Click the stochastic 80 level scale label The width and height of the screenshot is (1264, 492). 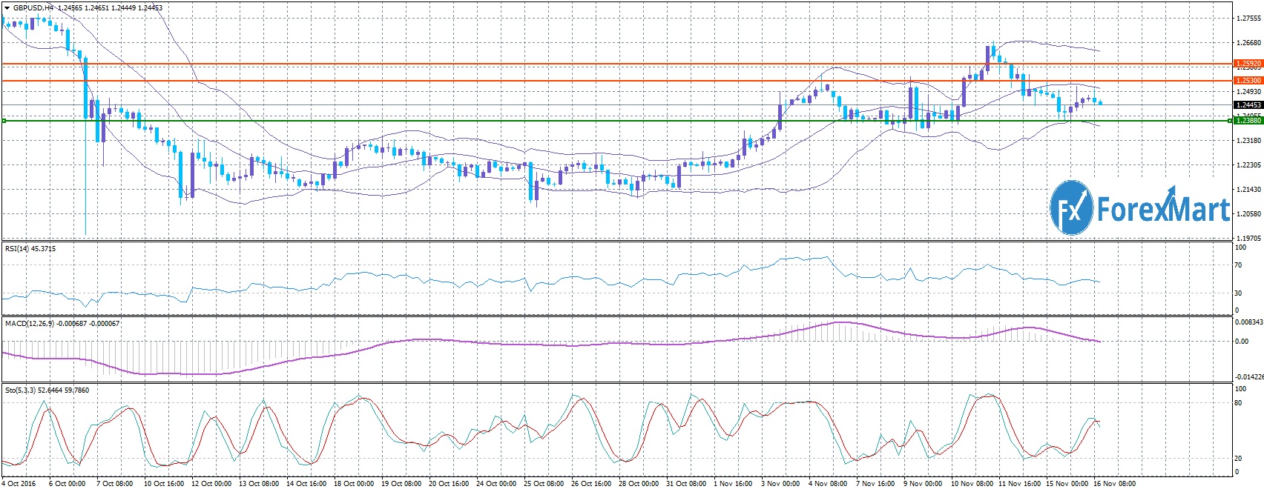[x=1238, y=403]
